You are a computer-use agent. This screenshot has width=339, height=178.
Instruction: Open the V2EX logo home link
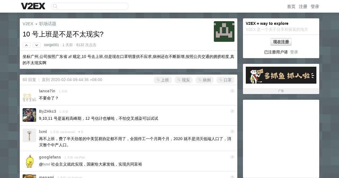33,6
